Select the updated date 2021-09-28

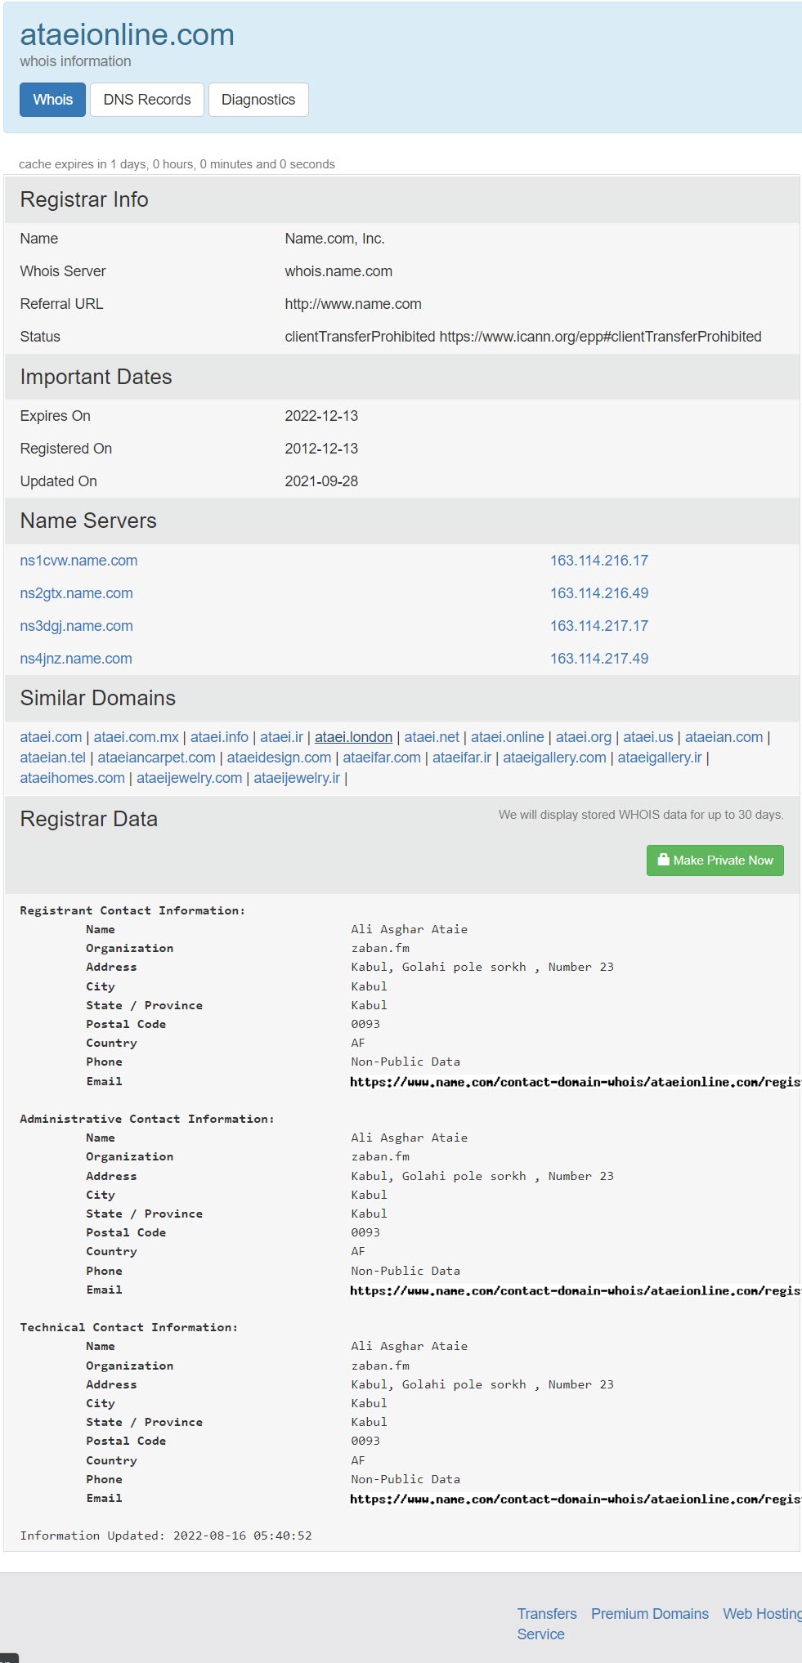[x=321, y=481]
